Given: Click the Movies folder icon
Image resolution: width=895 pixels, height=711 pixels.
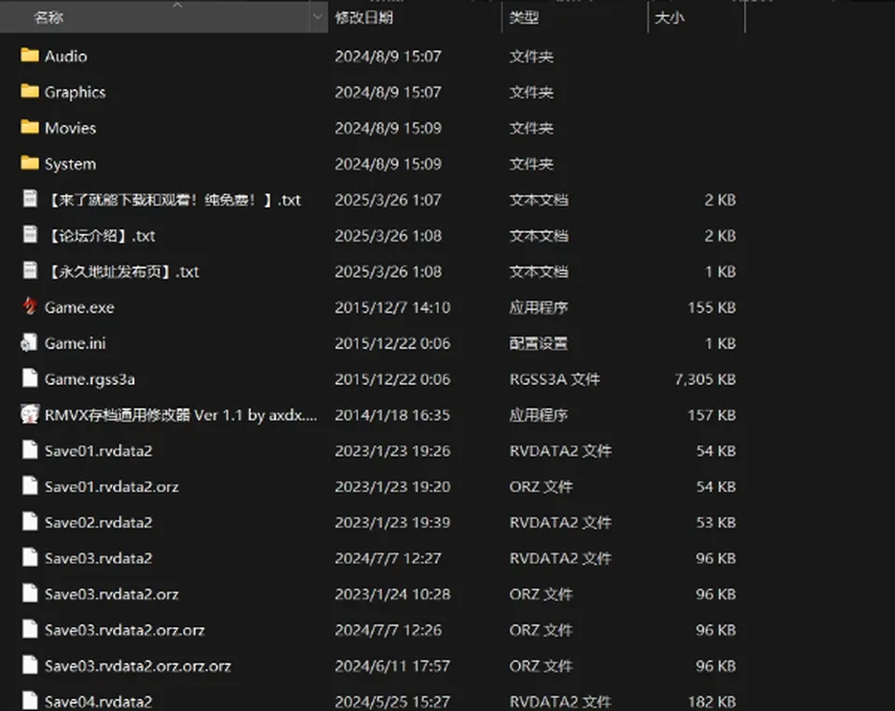Looking at the screenshot, I should tap(30, 128).
